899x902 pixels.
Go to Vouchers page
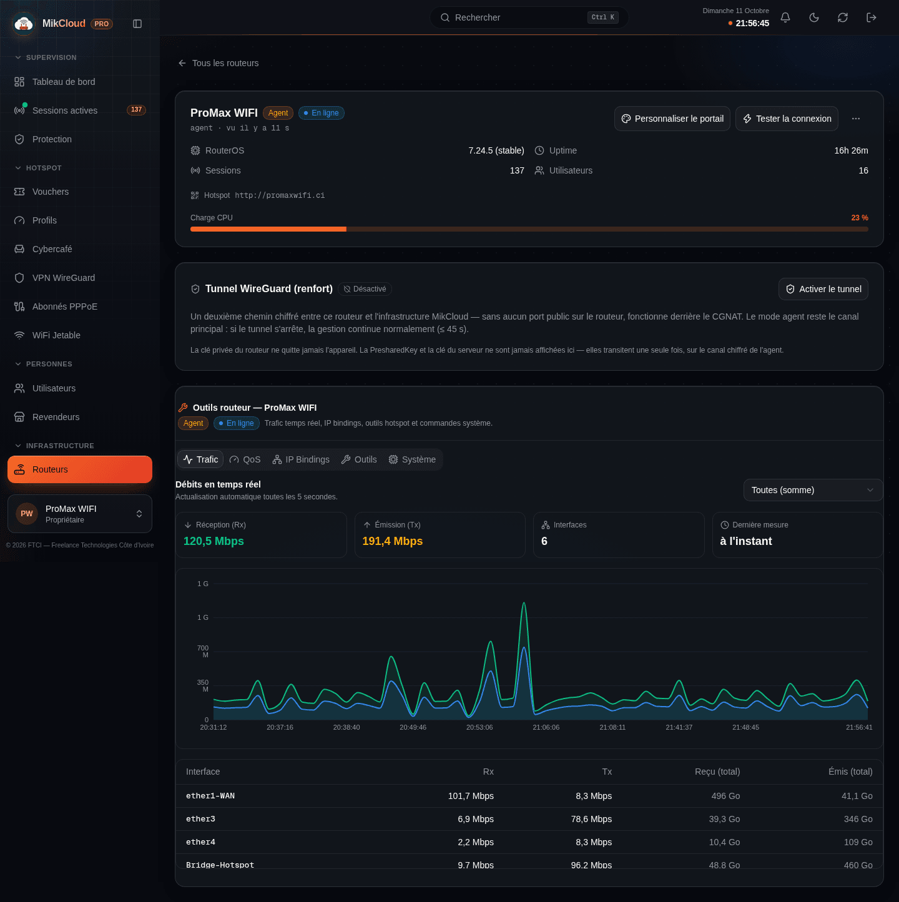click(x=80, y=192)
